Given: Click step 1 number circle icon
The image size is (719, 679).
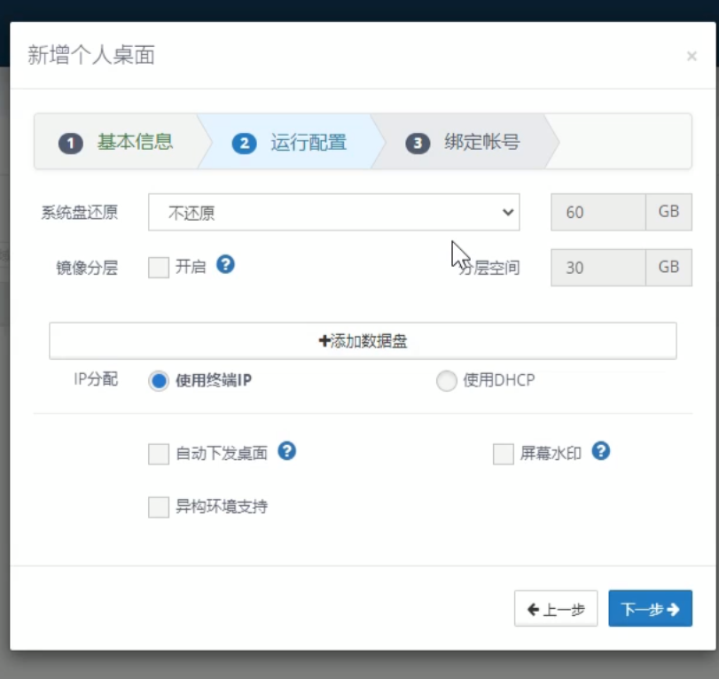Looking at the screenshot, I should pyautogui.click(x=71, y=143).
